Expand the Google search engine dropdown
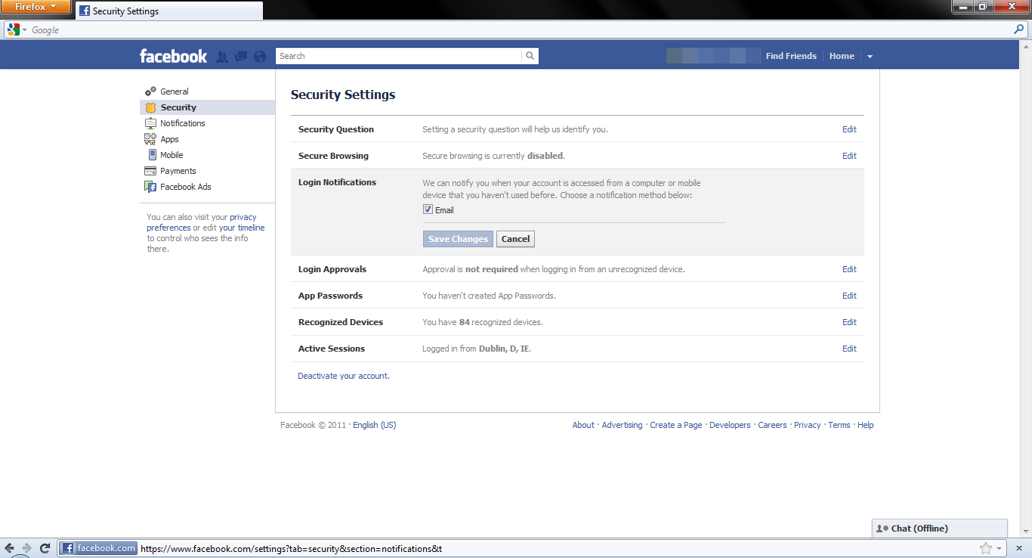Screen dimensions: 1032x558 16,30
